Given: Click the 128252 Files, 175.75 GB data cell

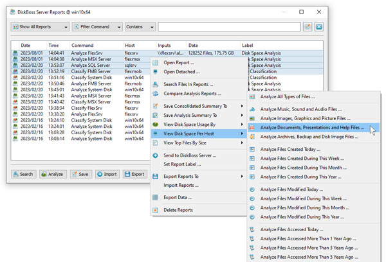Looking at the screenshot, I should click(x=211, y=53).
